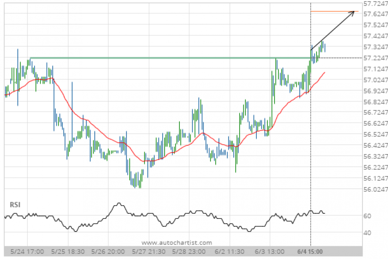388x259 pixels.
Task: Click the 56.1247 price axis value
Action: (376, 179)
